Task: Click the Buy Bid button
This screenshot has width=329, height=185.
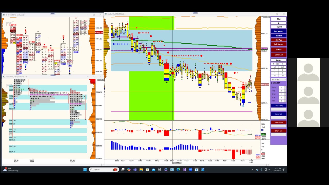Action: [279, 36]
